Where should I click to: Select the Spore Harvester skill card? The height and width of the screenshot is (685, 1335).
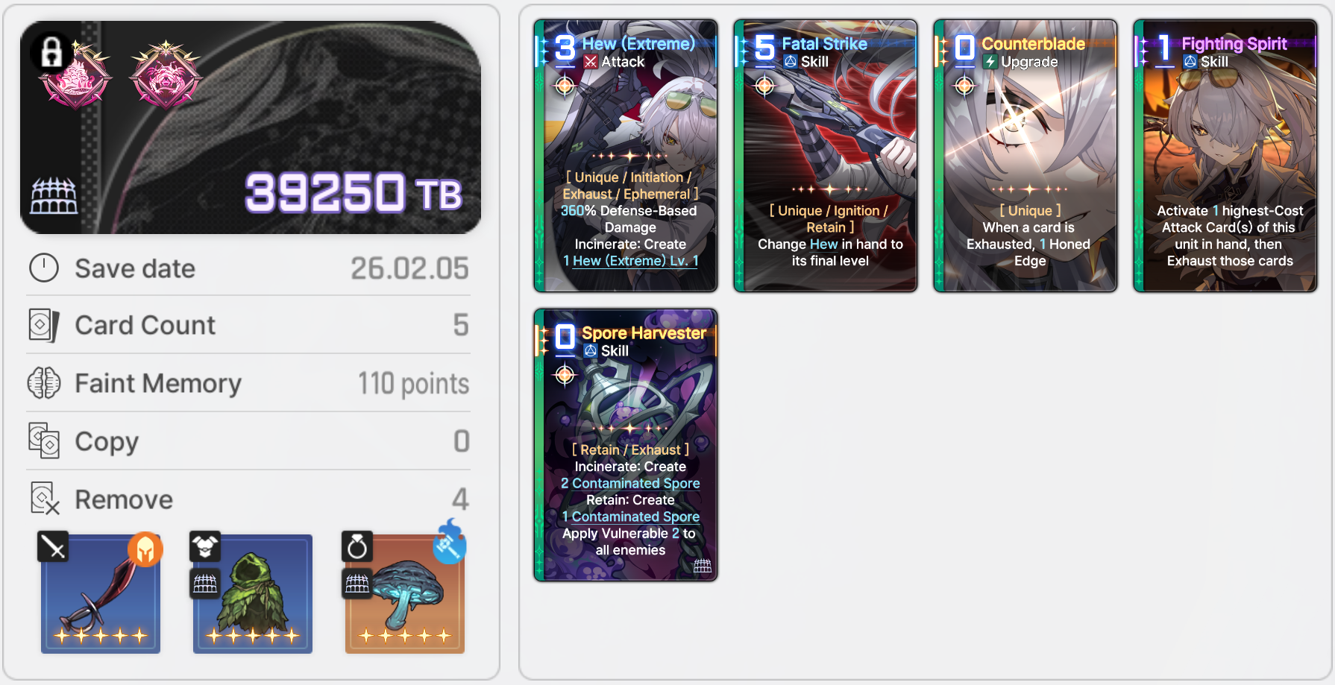[626, 445]
